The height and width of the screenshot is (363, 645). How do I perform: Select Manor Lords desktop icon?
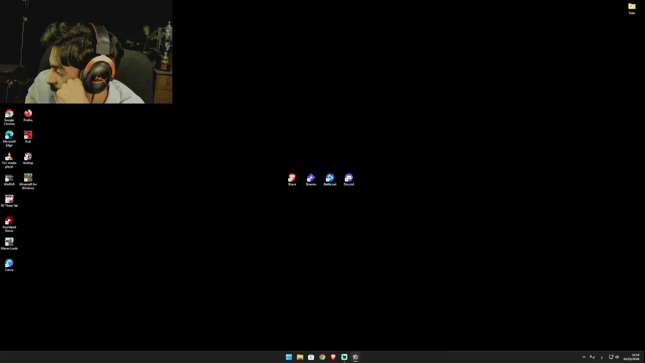9,244
